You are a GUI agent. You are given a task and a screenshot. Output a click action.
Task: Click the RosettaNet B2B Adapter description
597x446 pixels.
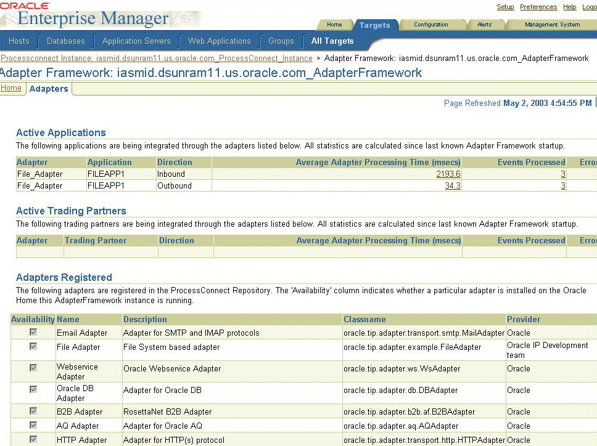[x=168, y=412]
